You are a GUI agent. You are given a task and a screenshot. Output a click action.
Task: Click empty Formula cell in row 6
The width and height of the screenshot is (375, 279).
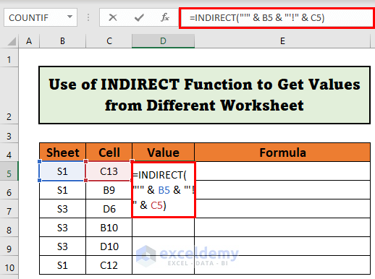pos(282,190)
